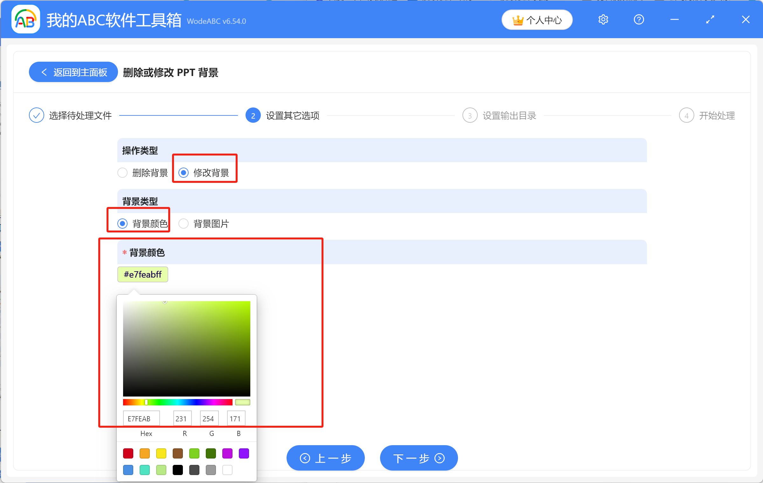This screenshot has width=763, height=483.
Task: Click the step 3 circle icon
Action: [x=469, y=115]
